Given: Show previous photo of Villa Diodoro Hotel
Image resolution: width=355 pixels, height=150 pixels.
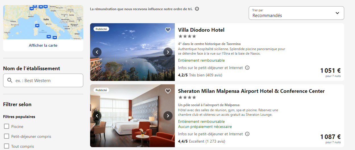Looking at the screenshot, I should pyautogui.click(x=97, y=52).
